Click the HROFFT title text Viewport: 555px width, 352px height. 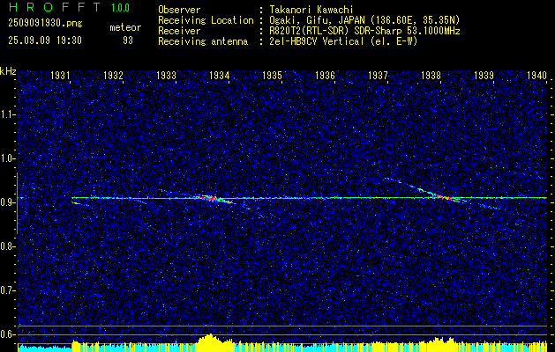tap(56, 7)
